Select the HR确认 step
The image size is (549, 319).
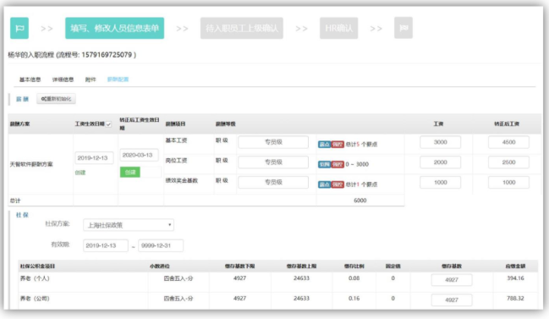point(338,28)
